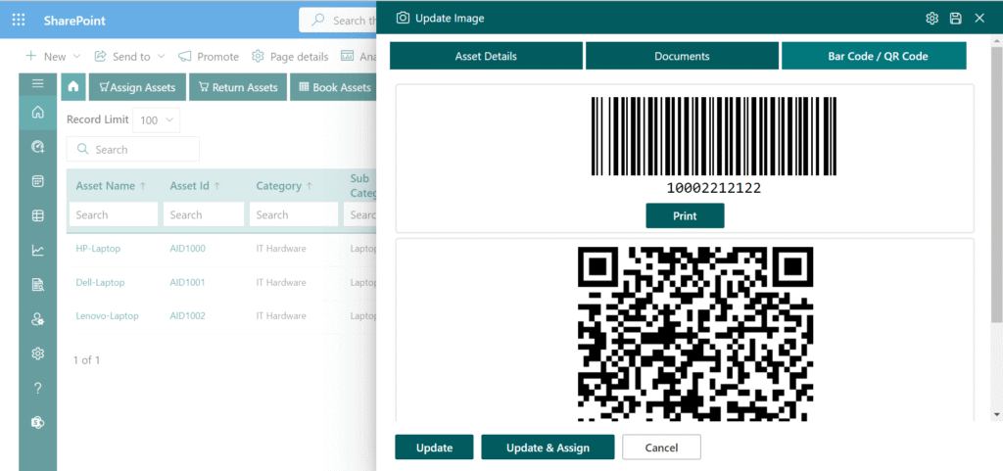Click the Category column search field
Viewport: 1003px width, 471px height.
click(x=294, y=214)
